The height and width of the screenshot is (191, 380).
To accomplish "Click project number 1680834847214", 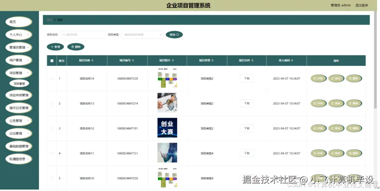I will click(127, 103).
